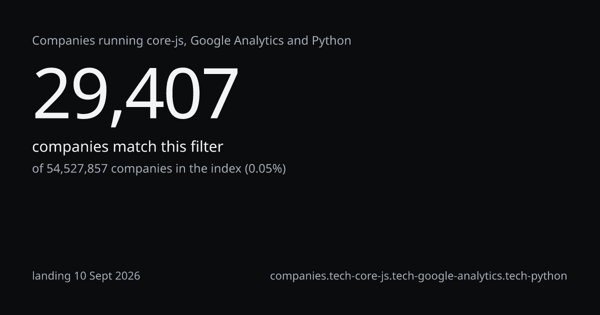Screen dimensions: 600x315
Task: Click the (0.05%) percentage value
Action: click(265, 169)
